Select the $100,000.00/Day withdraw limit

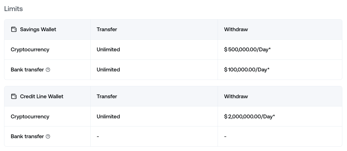247,70
